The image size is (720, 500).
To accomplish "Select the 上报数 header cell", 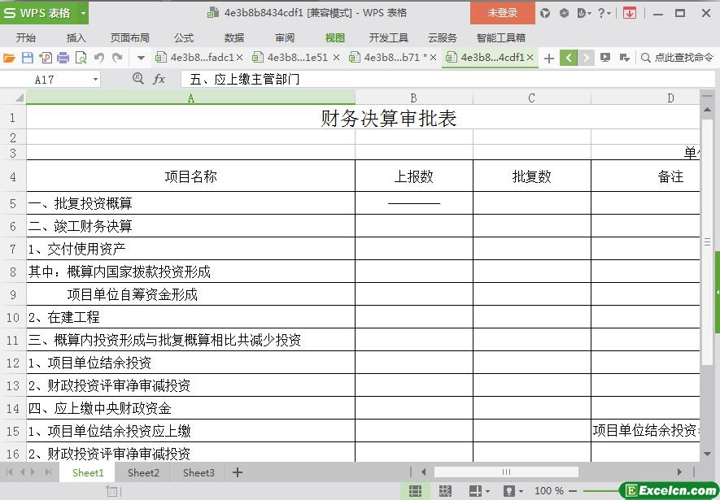I will 414,176.
